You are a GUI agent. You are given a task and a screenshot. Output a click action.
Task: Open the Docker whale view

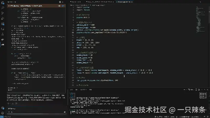(3, 39)
